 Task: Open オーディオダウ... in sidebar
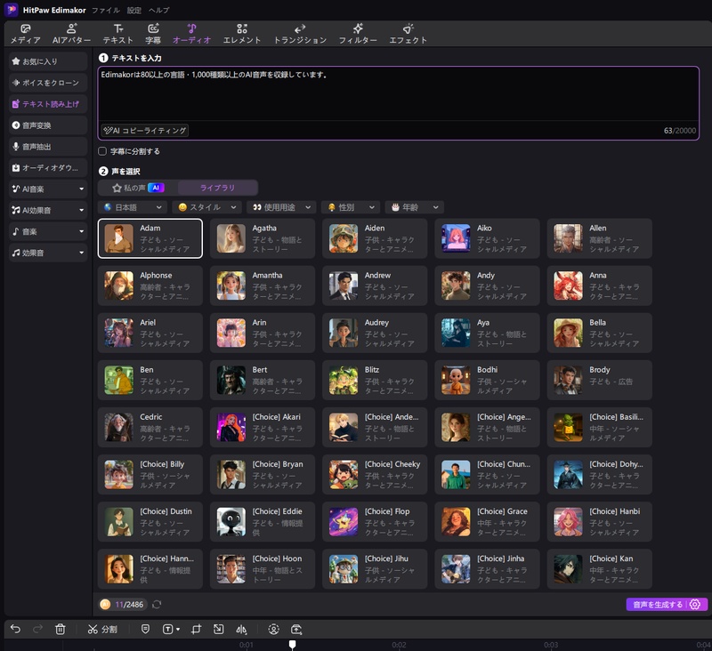pos(48,168)
